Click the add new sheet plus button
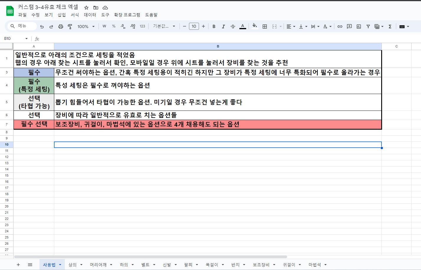Viewport: 421px width, 270px height. (18, 265)
